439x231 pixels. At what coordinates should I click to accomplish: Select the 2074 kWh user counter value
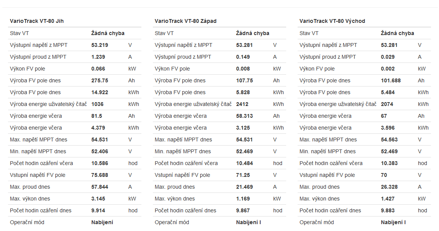(387, 104)
